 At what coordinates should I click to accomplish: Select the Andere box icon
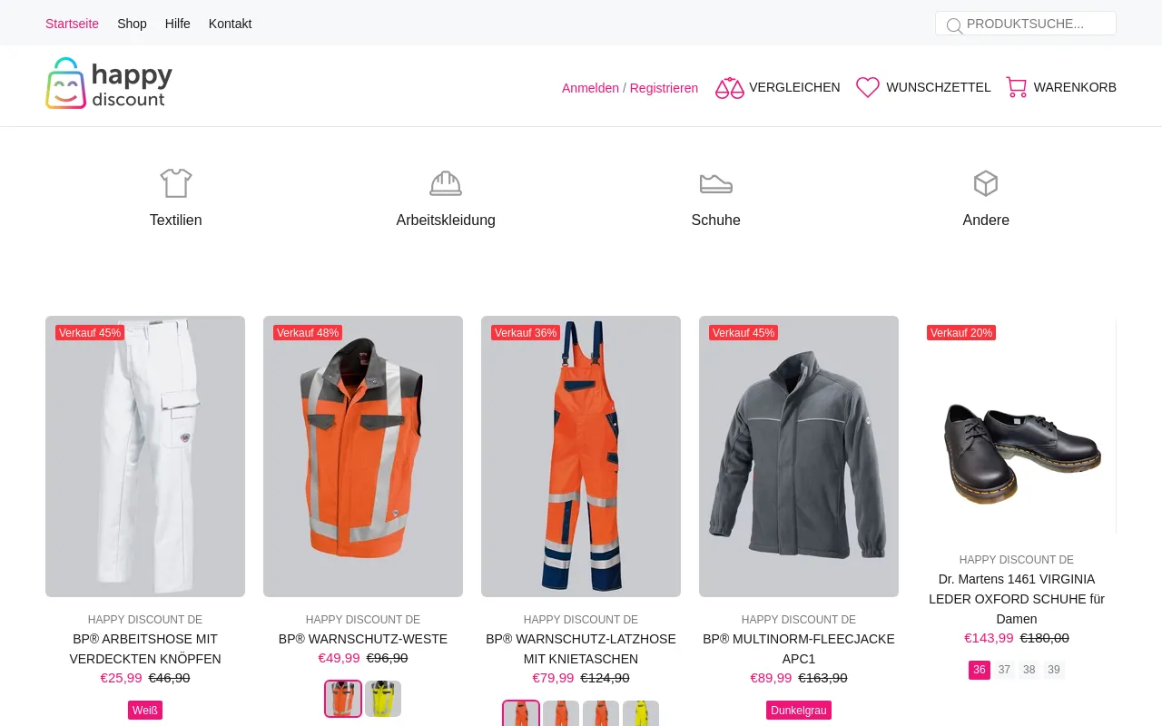pos(986,183)
